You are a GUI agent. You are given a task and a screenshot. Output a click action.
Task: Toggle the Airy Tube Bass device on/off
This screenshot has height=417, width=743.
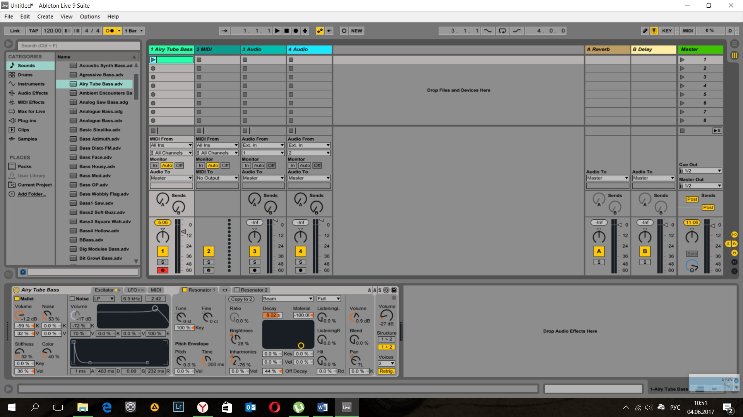point(16,290)
